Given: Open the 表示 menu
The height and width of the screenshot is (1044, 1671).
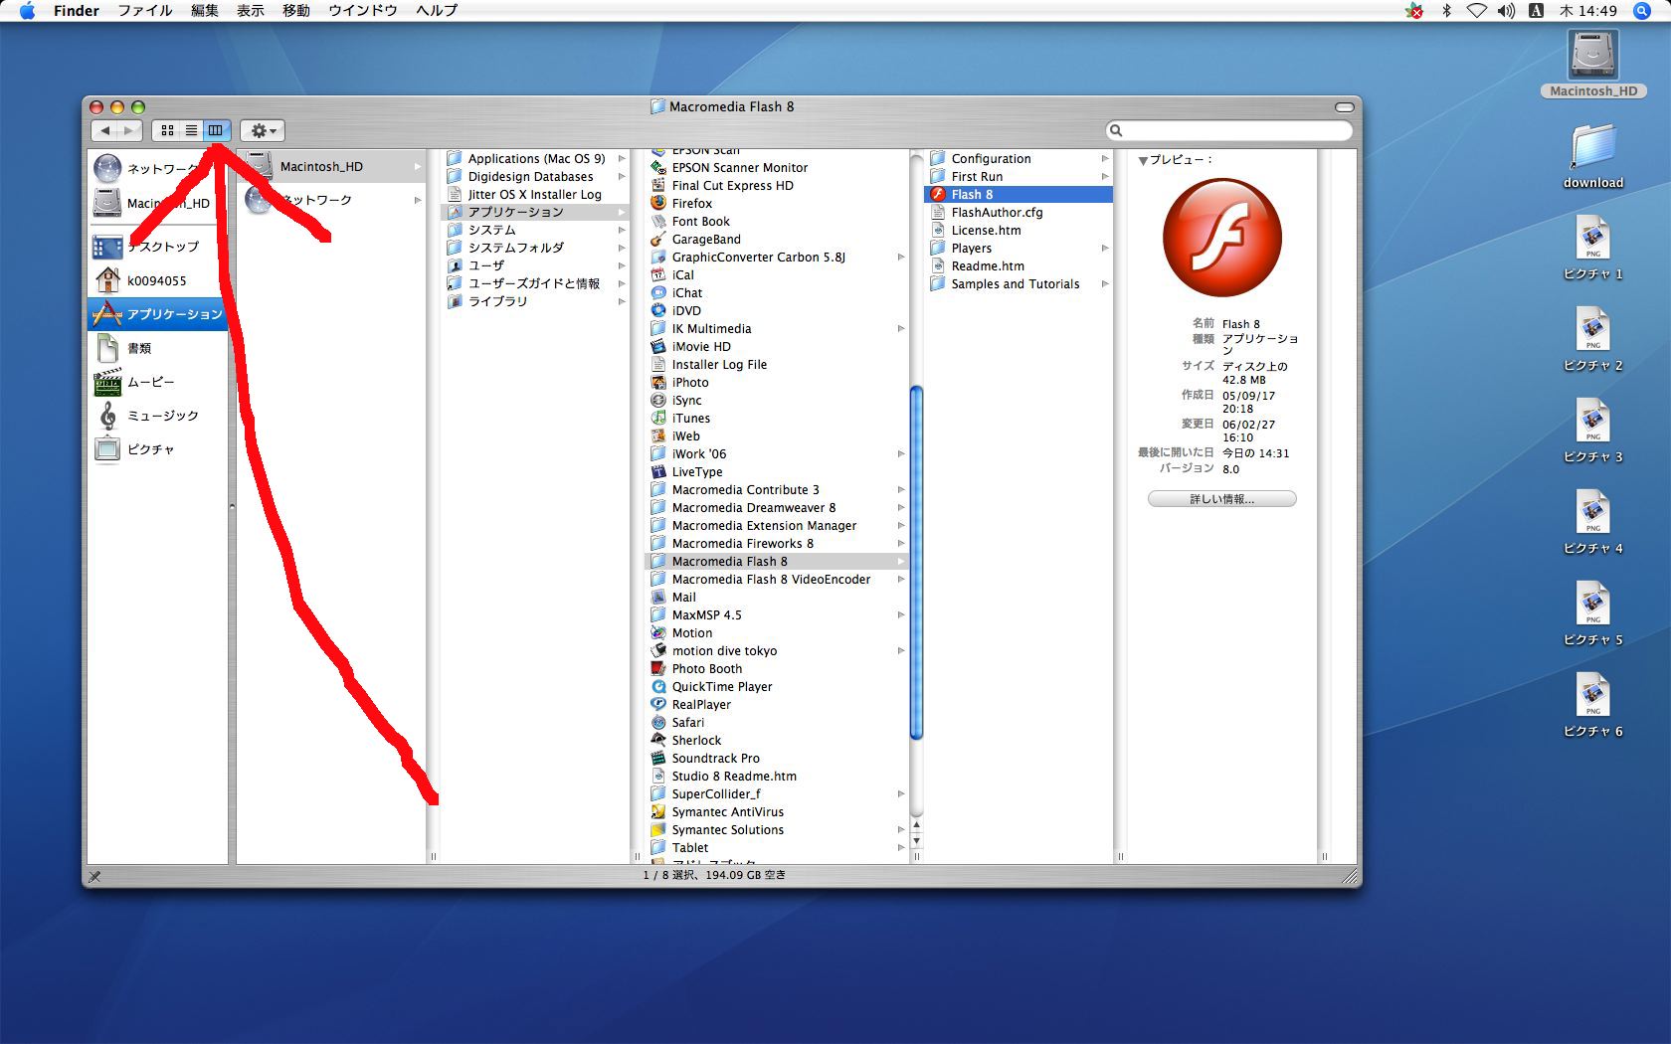Looking at the screenshot, I should [251, 11].
